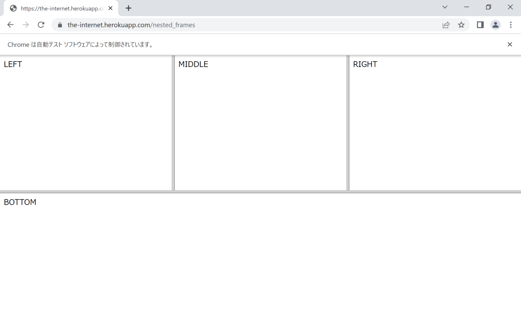Screen dimensions: 521x328
Task: Expand the tab search chevron
Action: (445, 7)
